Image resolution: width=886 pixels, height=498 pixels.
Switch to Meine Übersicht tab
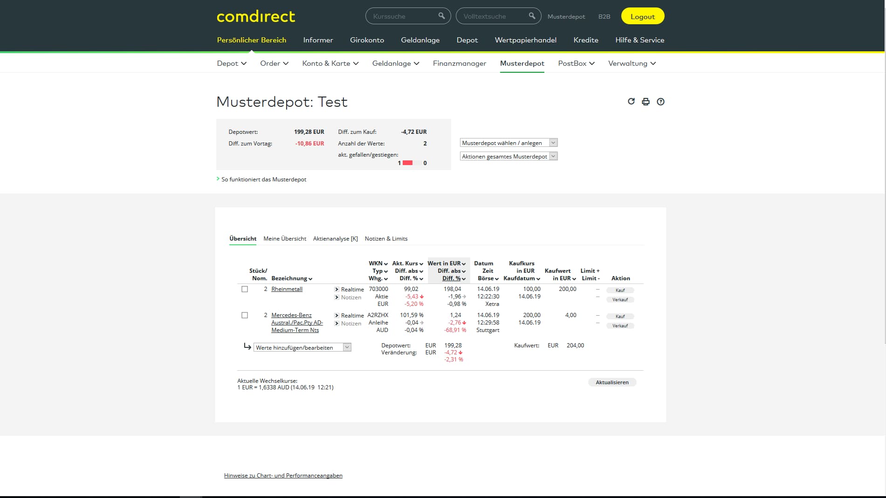(285, 239)
